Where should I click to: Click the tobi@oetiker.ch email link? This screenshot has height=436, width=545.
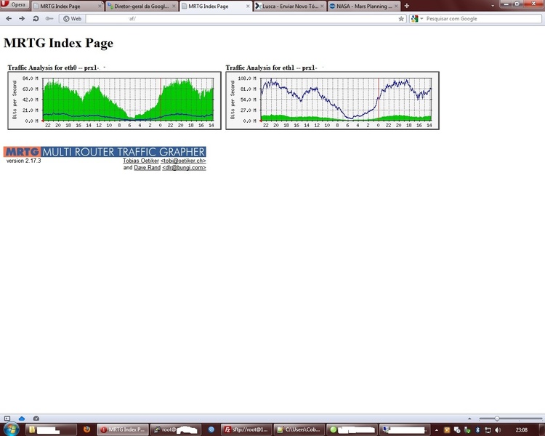[x=183, y=161]
